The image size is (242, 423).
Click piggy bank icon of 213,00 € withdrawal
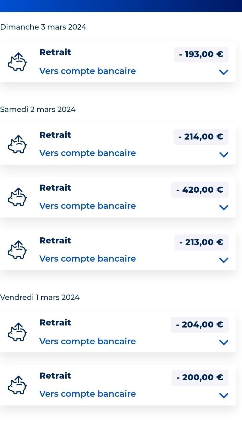click(17, 250)
